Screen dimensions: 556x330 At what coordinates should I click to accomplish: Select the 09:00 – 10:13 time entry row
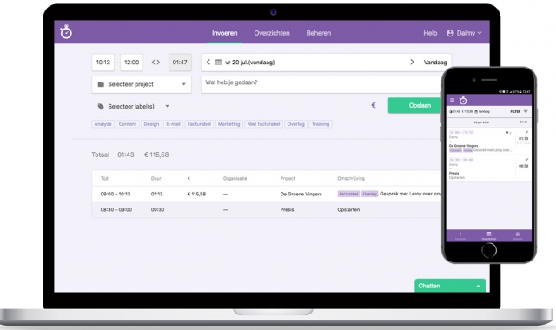(267, 194)
